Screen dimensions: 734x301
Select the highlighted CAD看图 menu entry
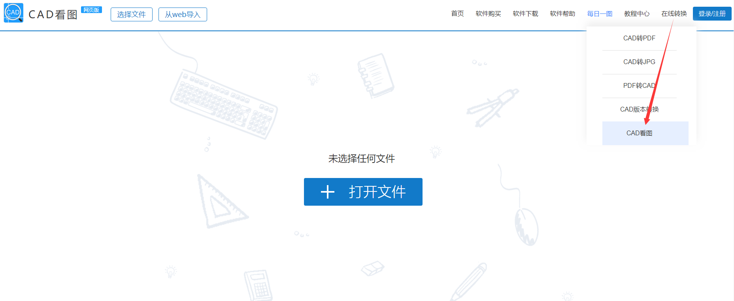pos(645,133)
